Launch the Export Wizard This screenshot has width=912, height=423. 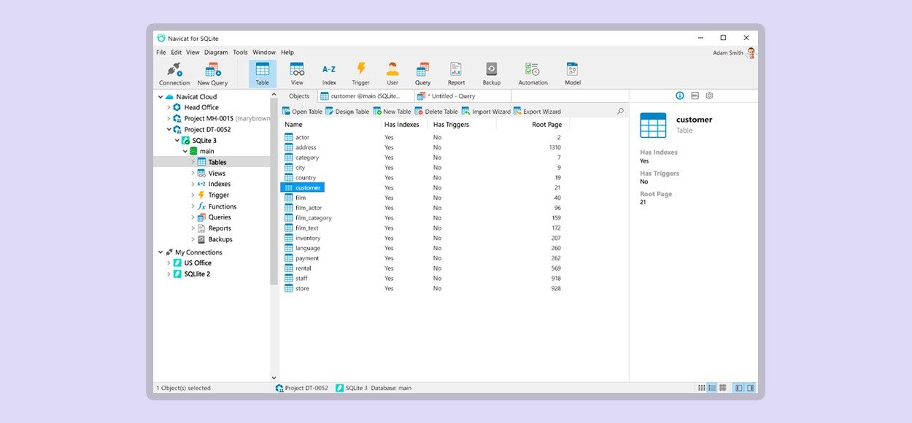(537, 112)
